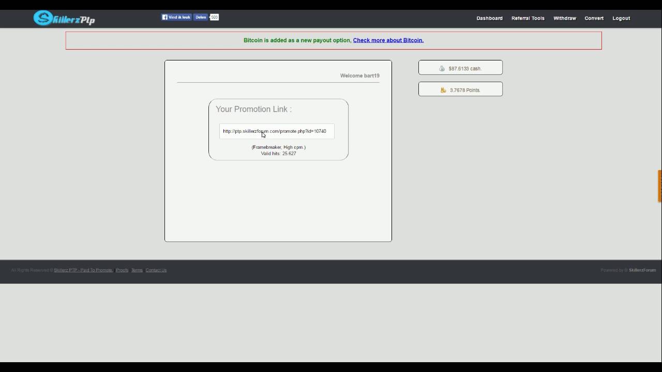Click the Facebook 'Delen' share button
This screenshot has width=662, height=372.
tap(201, 17)
